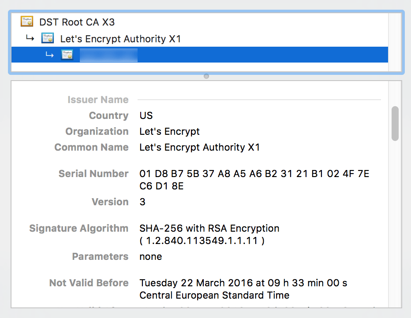
Task: Click the branch arrow before Let's Encrypt Authority X1
Action: (x=30, y=38)
